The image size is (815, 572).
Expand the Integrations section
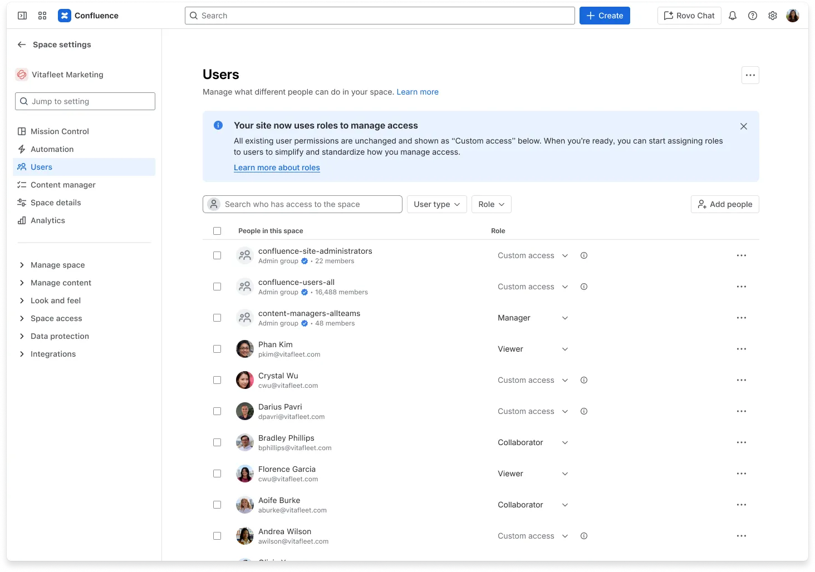[x=84, y=354]
